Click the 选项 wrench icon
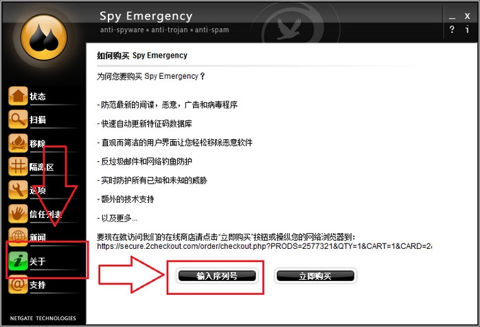480x327 pixels. 18,190
